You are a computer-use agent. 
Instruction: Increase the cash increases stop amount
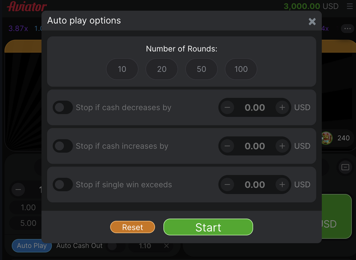(x=282, y=146)
